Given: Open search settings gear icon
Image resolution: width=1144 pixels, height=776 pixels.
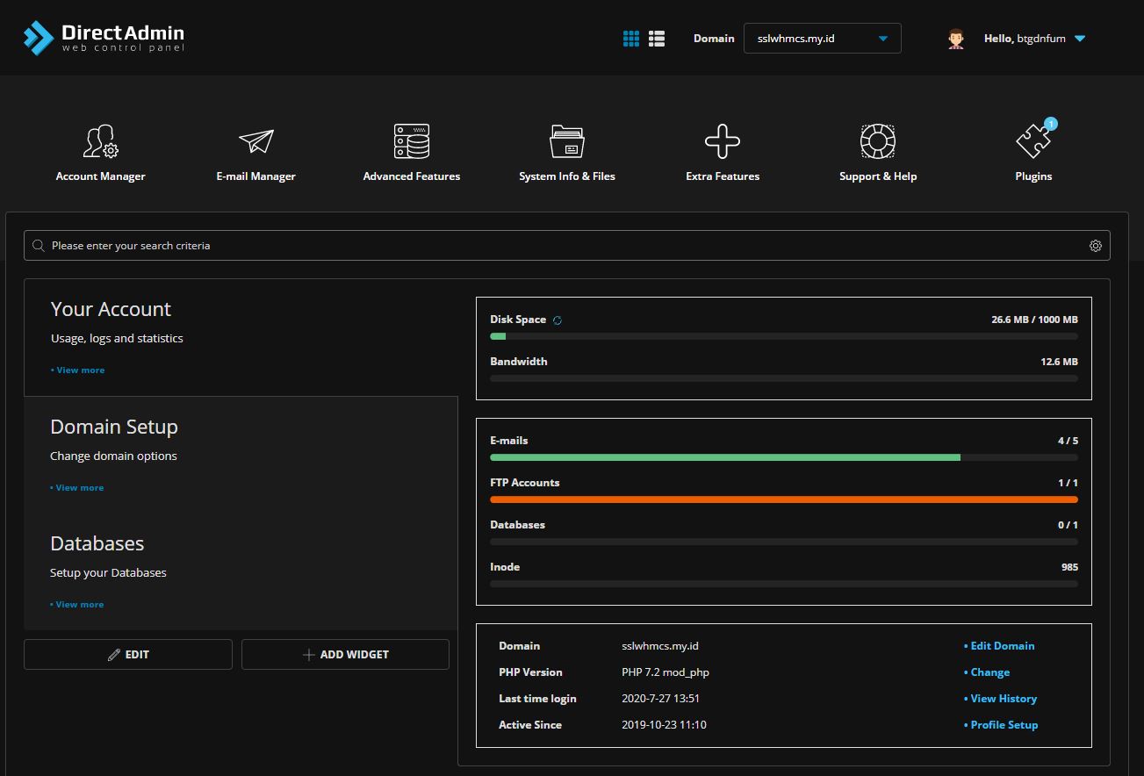Looking at the screenshot, I should 1096,246.
